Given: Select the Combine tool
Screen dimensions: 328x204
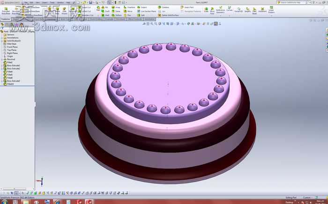Looking at the screenshot, I should click(164, 7).
